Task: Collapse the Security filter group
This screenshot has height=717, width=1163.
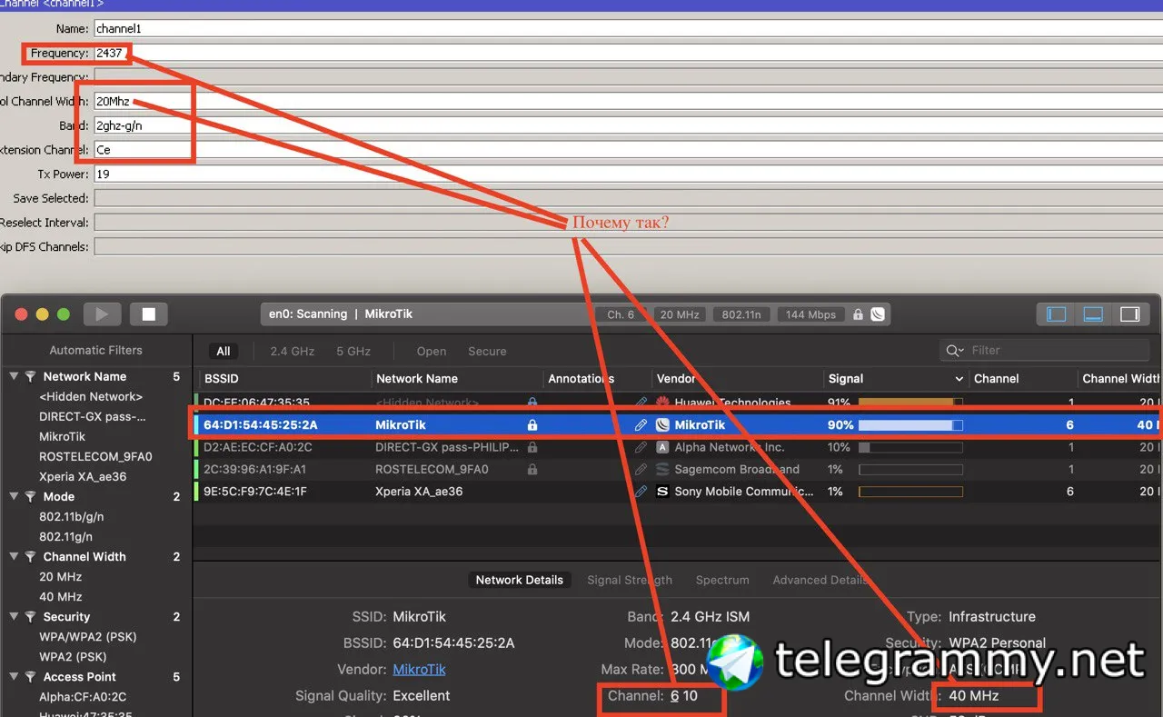Action: tap(14, 616)
